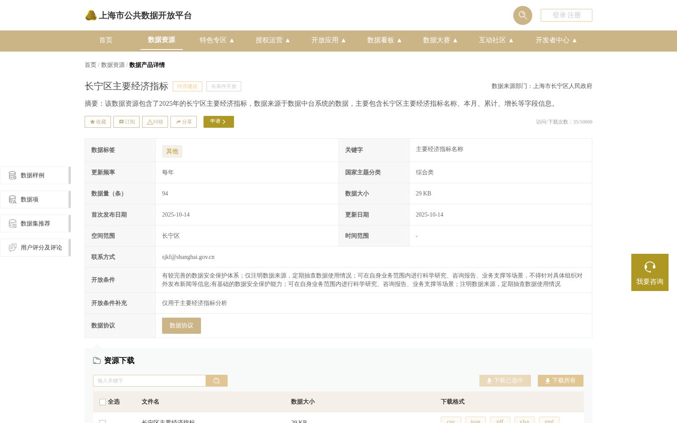Open 数据样例 in side panel
Screen dimensions: 677x423
(35, 175)
